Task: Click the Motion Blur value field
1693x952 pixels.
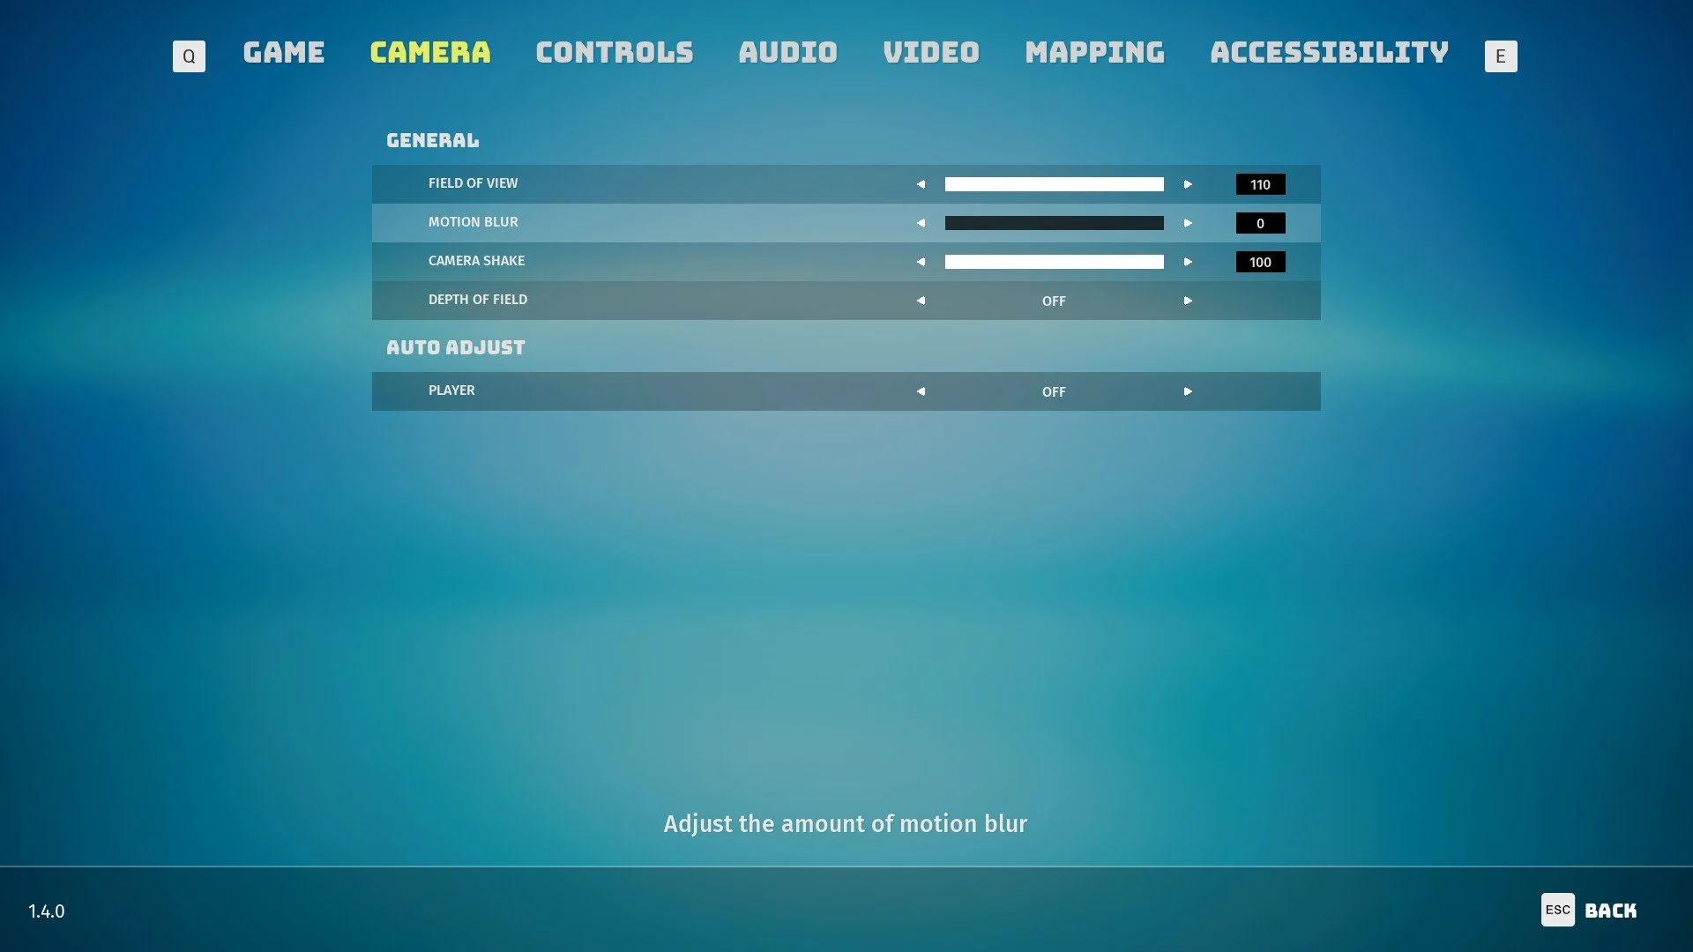Action: (x=1259, y=222)
